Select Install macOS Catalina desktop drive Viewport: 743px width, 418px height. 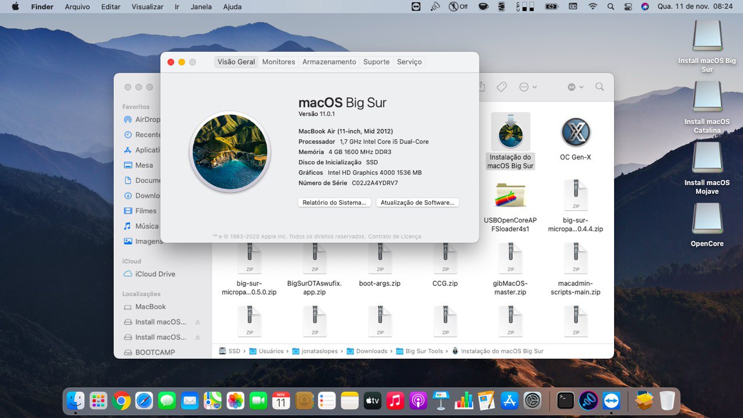pyautogui.click(x=707, y=108)
